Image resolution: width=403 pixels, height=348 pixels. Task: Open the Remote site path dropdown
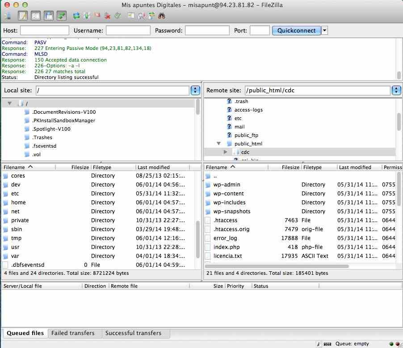tap(397, 90)
